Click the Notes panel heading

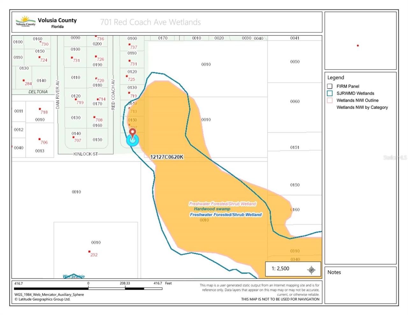click(334, 272)
